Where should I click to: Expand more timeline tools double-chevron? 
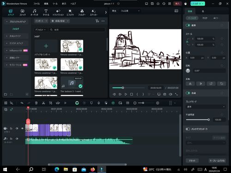[65, 103]
